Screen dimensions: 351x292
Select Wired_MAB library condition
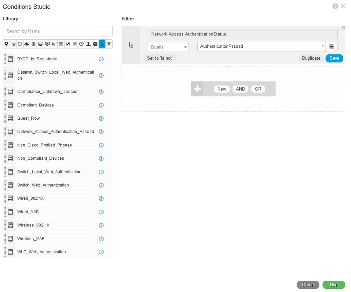coord(58,212)
